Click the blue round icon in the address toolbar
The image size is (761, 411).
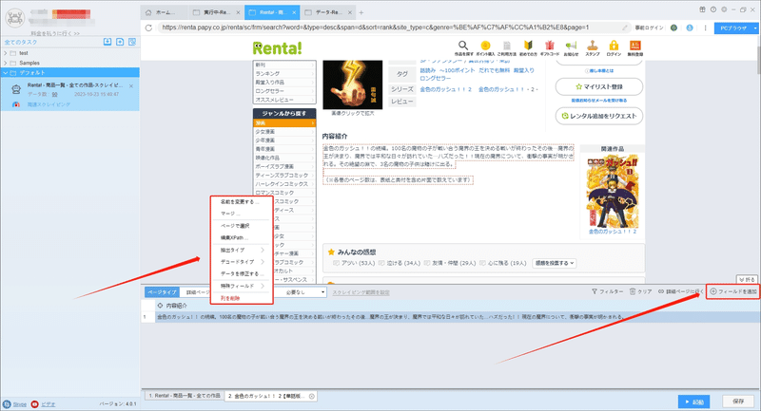pyautogui.click(x=690, y=28)
